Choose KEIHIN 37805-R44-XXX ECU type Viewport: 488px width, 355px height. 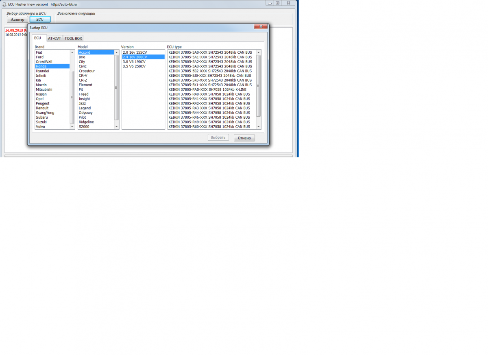coord(211,113)
